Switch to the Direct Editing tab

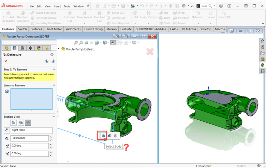[x=93, y=29]
